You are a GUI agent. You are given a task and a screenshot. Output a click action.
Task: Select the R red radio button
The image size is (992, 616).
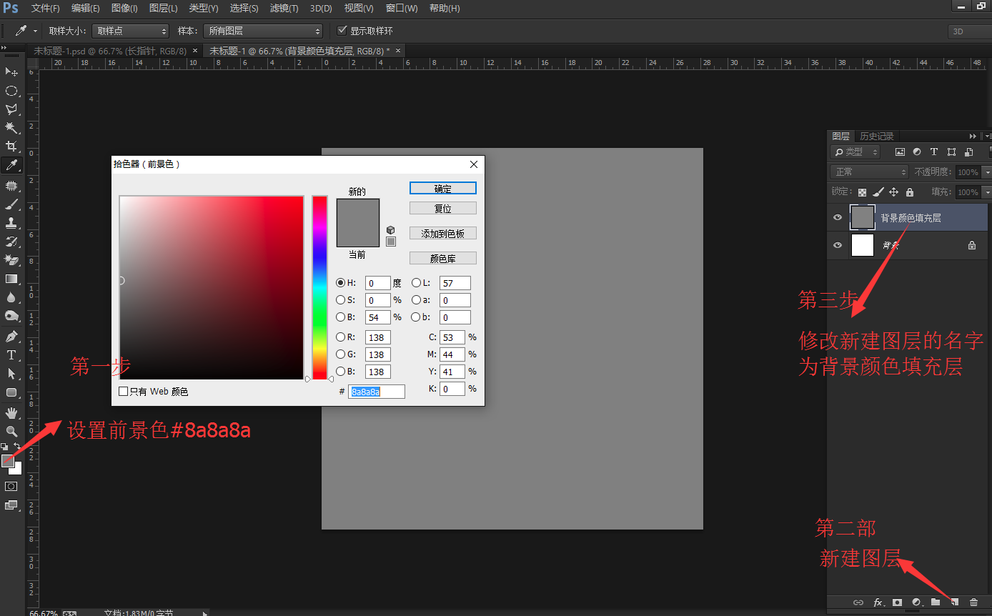341,337
